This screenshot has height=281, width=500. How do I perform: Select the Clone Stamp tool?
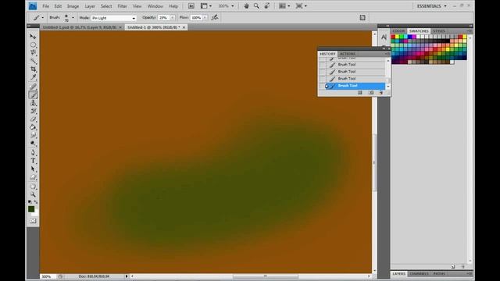tap(33, 103)
